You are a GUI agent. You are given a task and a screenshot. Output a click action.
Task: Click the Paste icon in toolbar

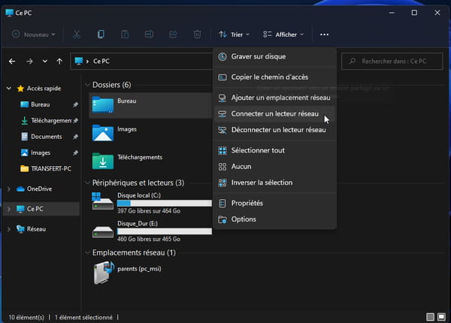[125, 35]
